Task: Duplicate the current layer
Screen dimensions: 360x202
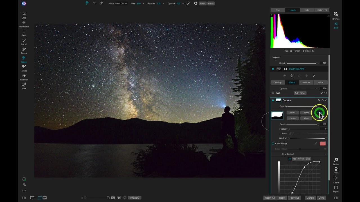Action: (x=292, y=75)
